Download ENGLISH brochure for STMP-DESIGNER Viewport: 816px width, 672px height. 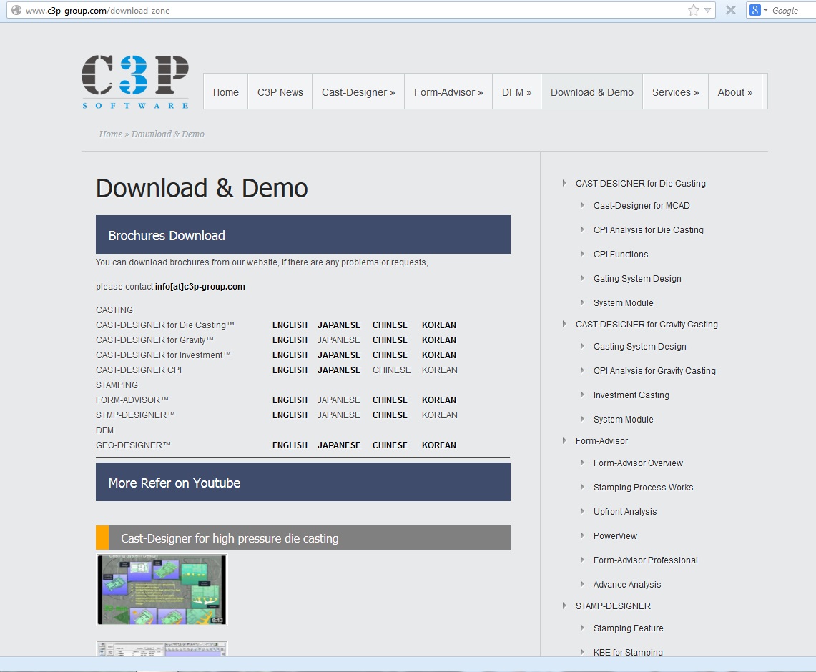pos(290,415)
